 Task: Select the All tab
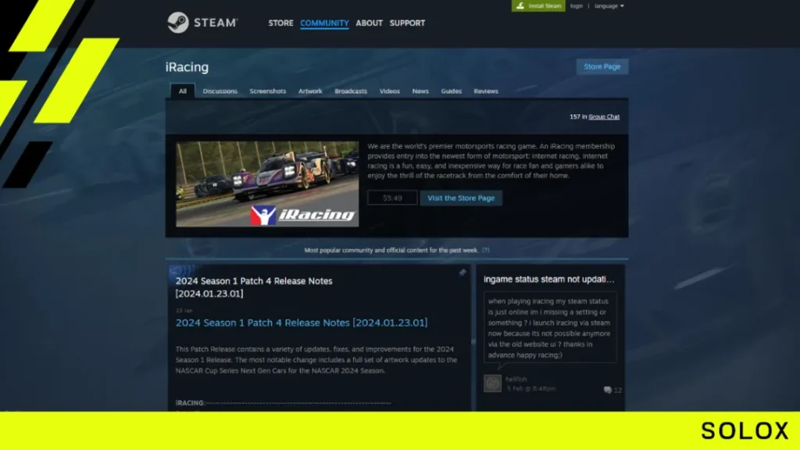pos(183,91)
